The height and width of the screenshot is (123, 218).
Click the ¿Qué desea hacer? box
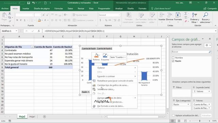(x=161, y=9)
